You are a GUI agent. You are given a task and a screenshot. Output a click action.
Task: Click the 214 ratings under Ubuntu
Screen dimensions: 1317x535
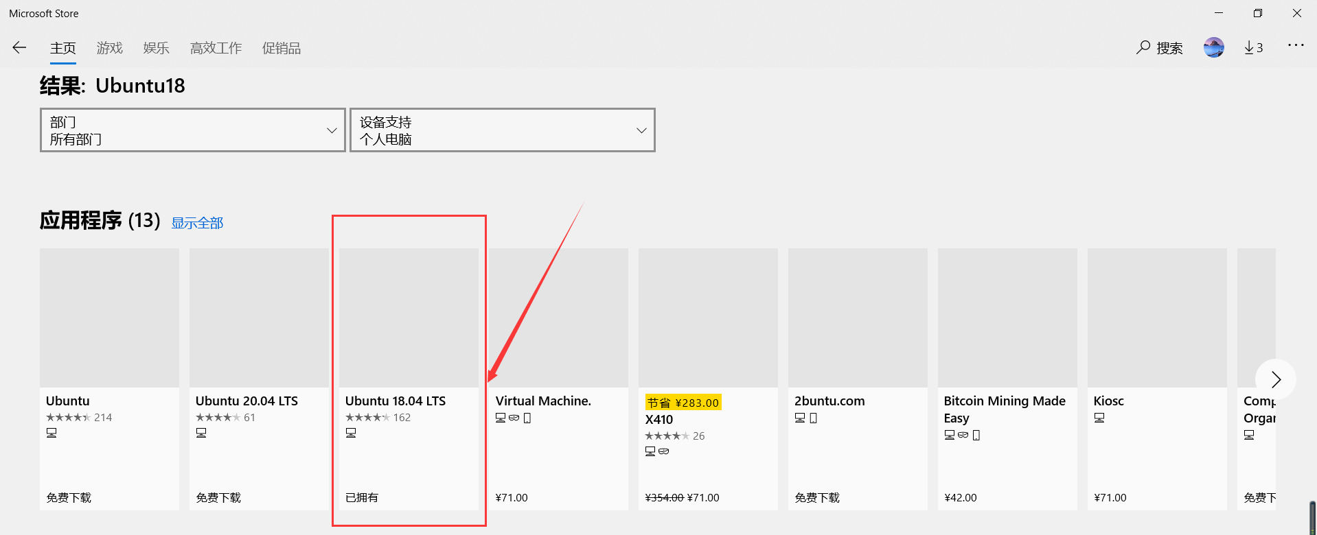pyautogui.click(x=103, y=418)
